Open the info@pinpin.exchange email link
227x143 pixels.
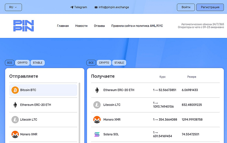pyautogui.click(x=114, y=7)
